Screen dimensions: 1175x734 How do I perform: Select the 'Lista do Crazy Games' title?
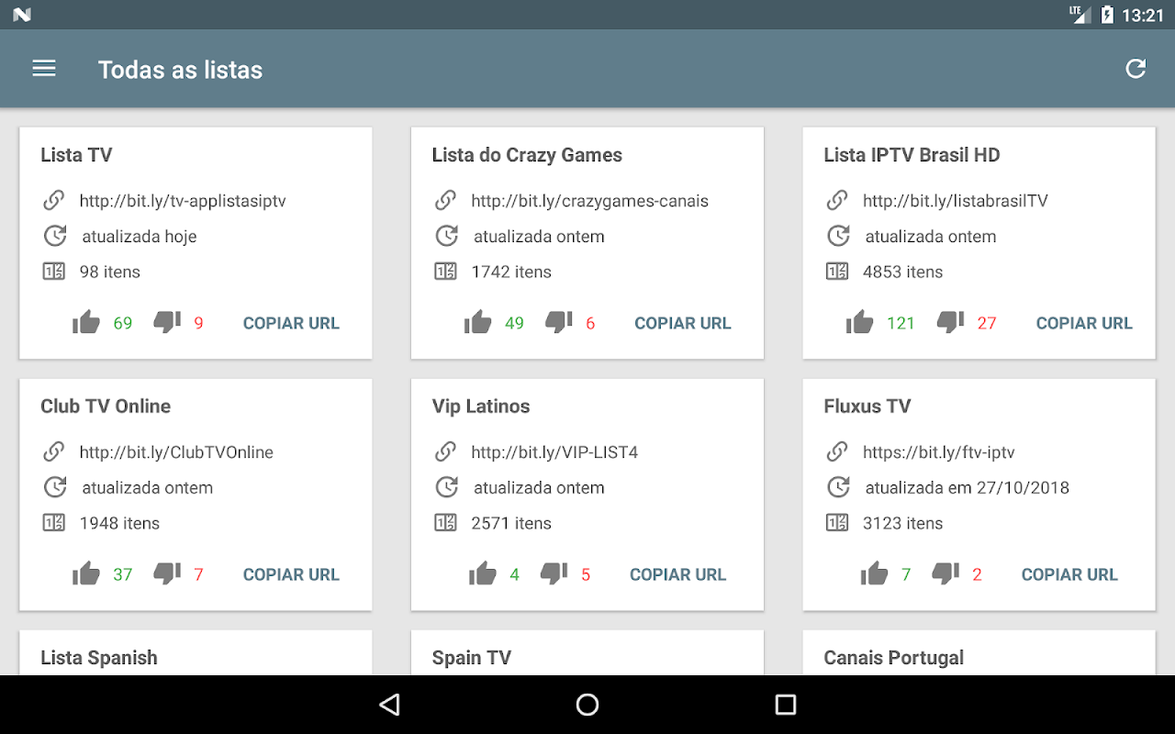point(527,155)
